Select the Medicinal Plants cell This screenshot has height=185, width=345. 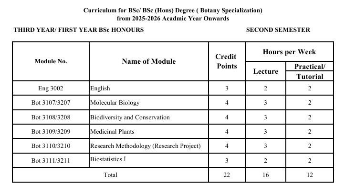149,132
